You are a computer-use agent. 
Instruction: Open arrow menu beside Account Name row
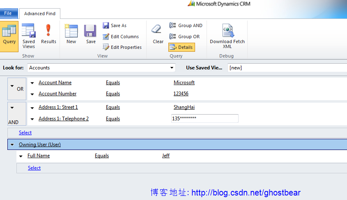click(32, 83)
